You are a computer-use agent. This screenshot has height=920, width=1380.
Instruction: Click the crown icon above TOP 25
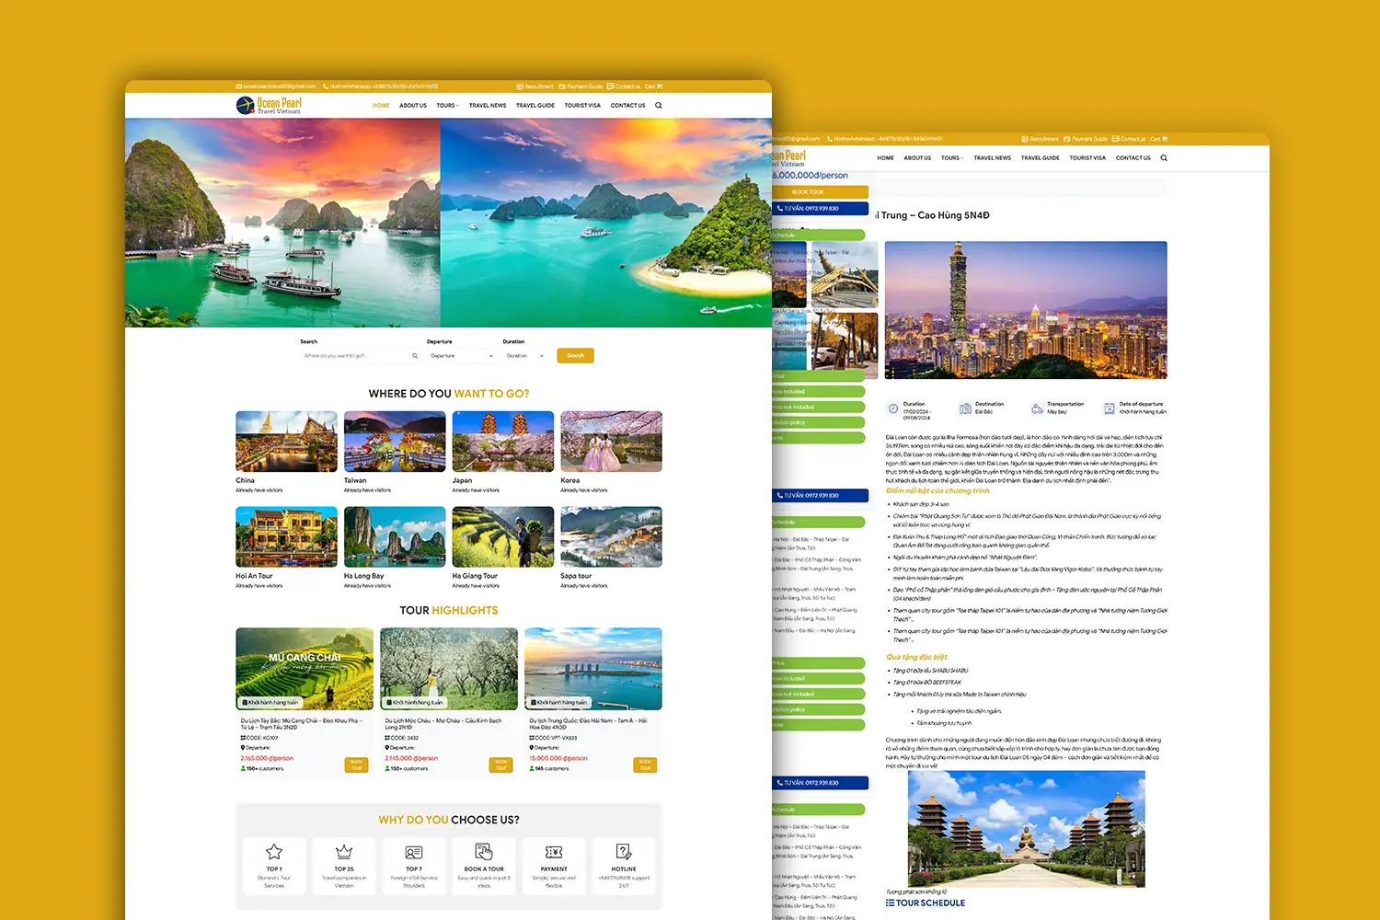(344, 852)
